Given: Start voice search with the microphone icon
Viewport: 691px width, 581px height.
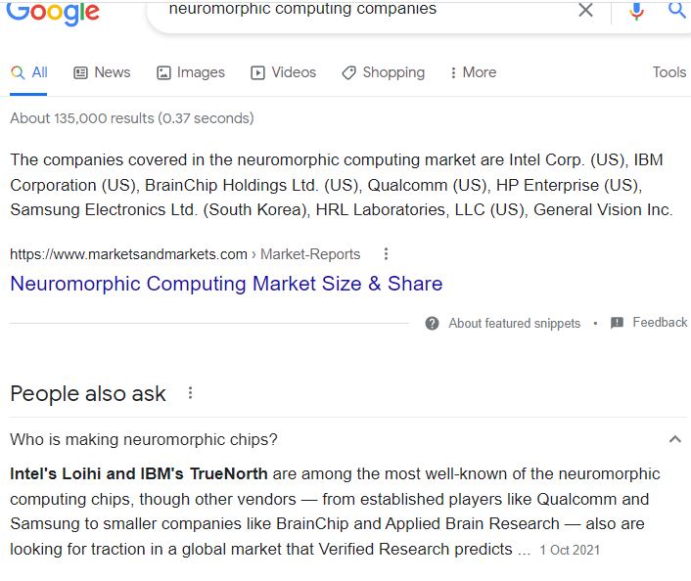Looking at the screenshot, I should (636, 10).
